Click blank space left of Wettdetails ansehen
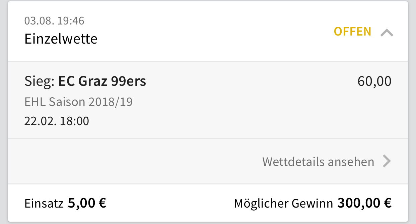This screenshot has width=416, height=224. pos(134,162)
